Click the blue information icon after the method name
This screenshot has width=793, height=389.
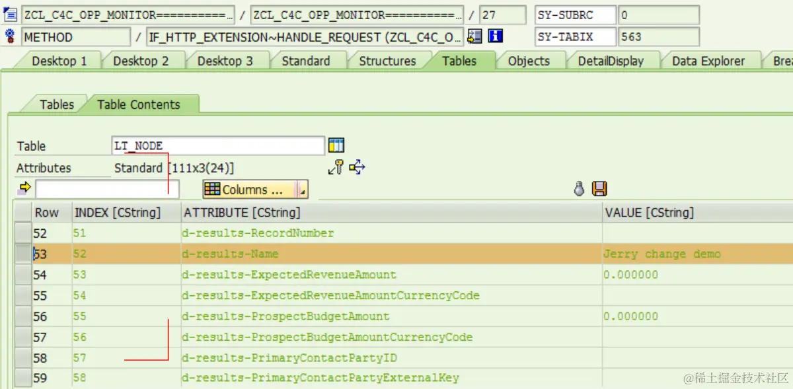tap(495, 36)
